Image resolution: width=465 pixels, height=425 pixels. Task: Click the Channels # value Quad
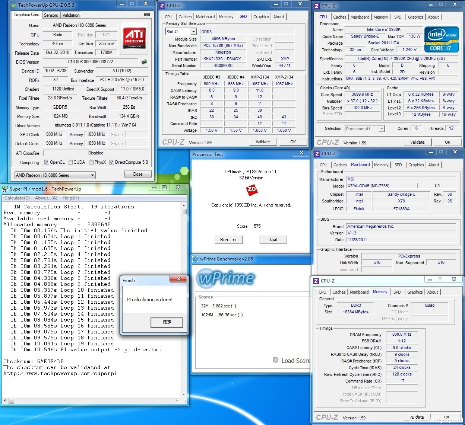coord(429,305)
